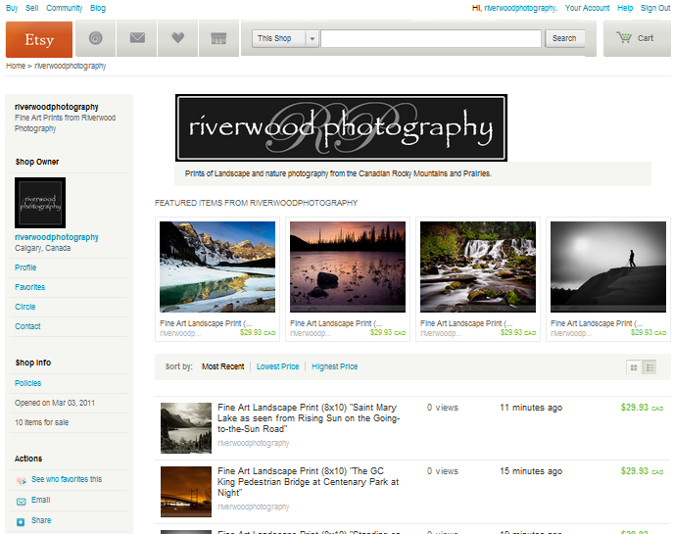
Task: Open featured black-and-white silhouette print thumbnail
Action: (x=608, y=267)
